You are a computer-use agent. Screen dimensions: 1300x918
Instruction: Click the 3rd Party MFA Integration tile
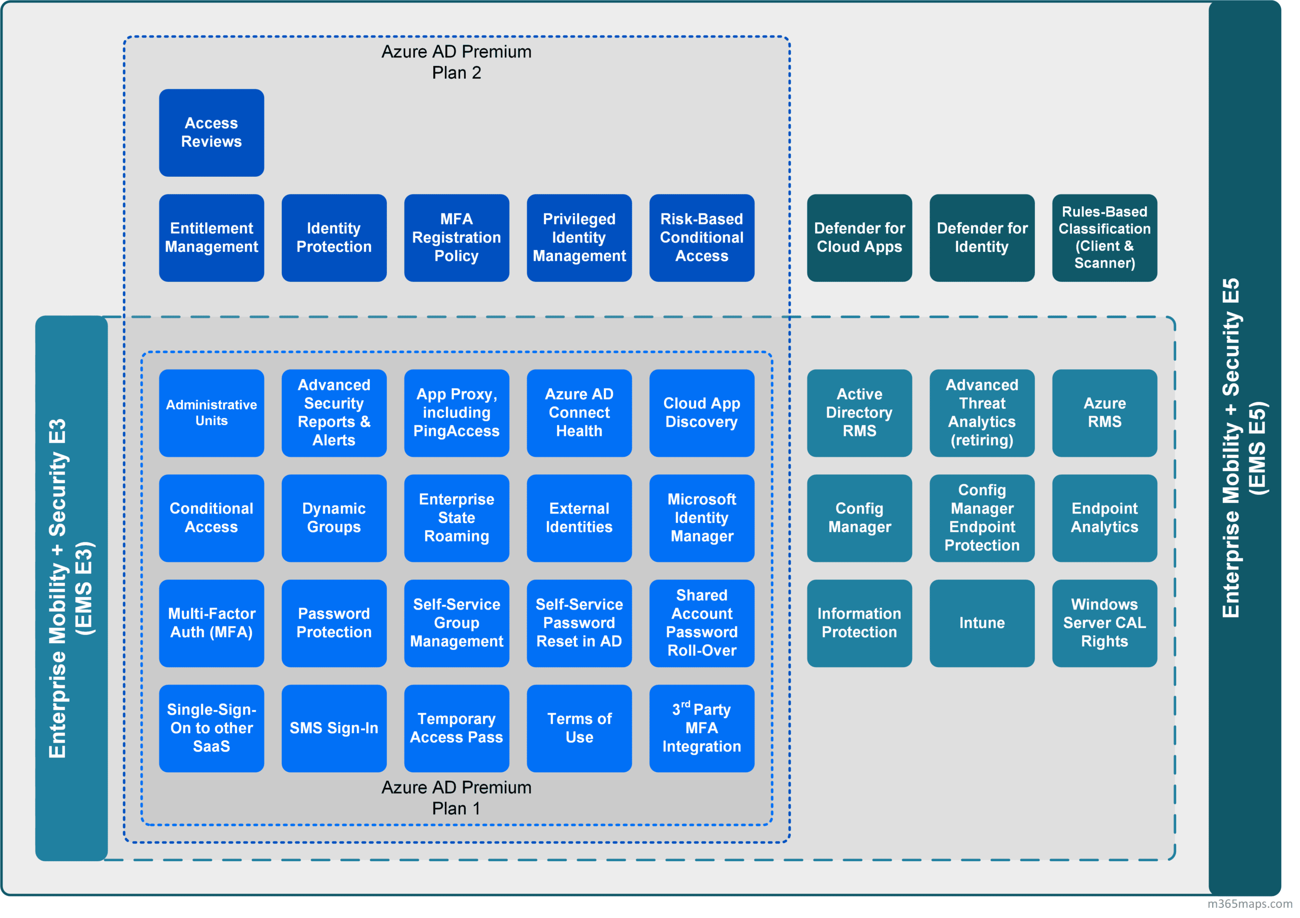click(x=701, y=729)
